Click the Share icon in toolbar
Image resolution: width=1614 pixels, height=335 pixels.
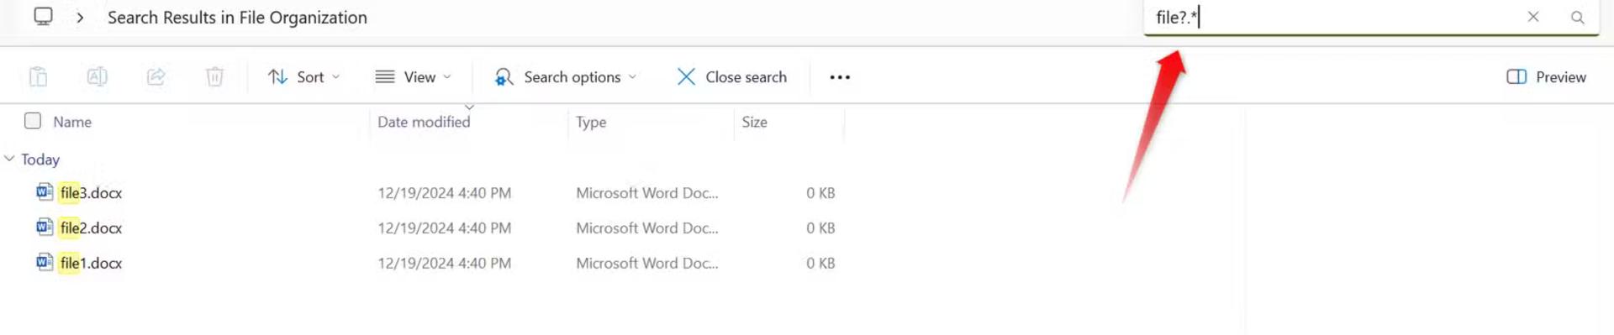(x=156, y=76)
